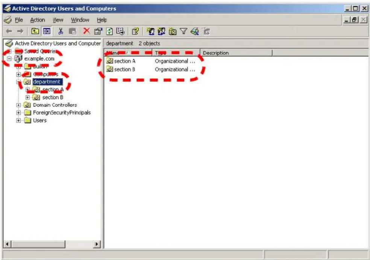Open filter options with the funnel icon
Image resolution: width=370 pixels, height=260 pixels.
(183, 31)
